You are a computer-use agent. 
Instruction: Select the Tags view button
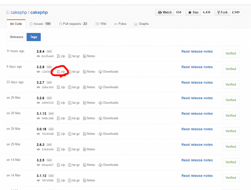point(34,37)
